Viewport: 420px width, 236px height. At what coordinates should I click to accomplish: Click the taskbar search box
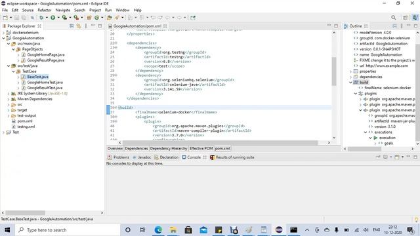click(x=68, y=230)
